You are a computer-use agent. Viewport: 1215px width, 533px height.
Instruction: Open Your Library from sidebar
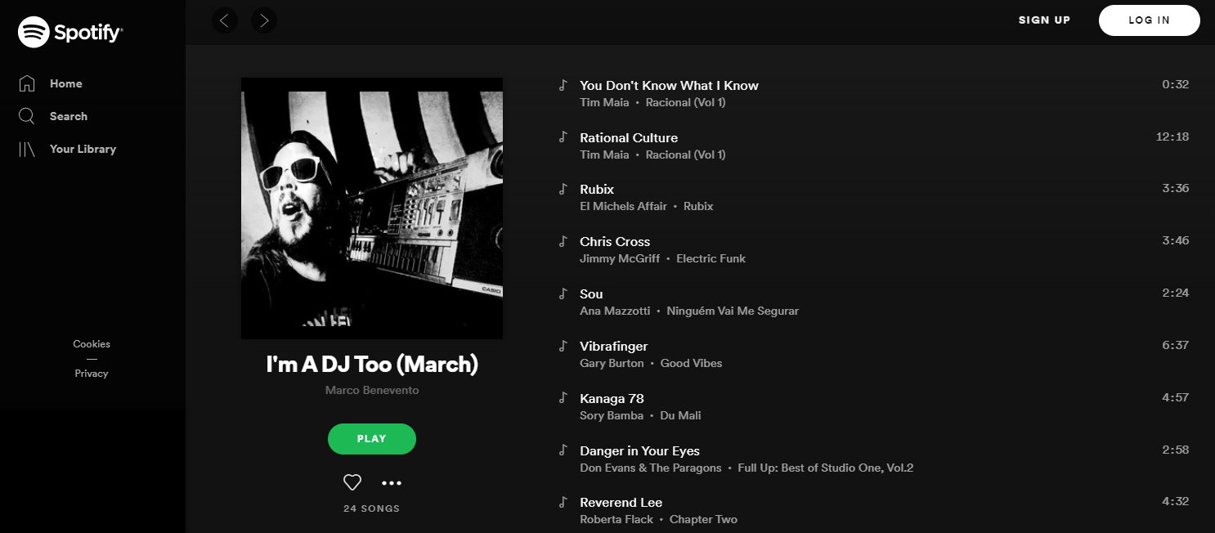(x=83, y=149)
